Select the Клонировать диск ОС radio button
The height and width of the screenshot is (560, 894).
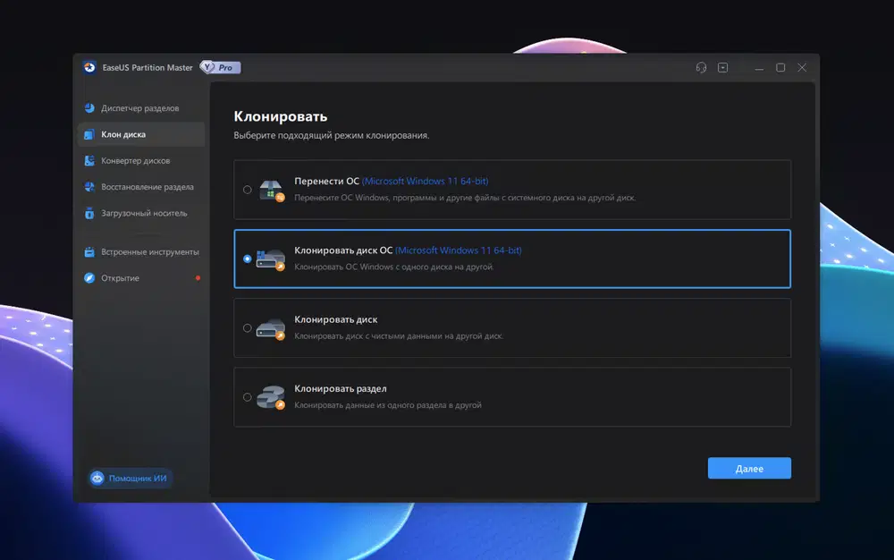tap(247, 259)
